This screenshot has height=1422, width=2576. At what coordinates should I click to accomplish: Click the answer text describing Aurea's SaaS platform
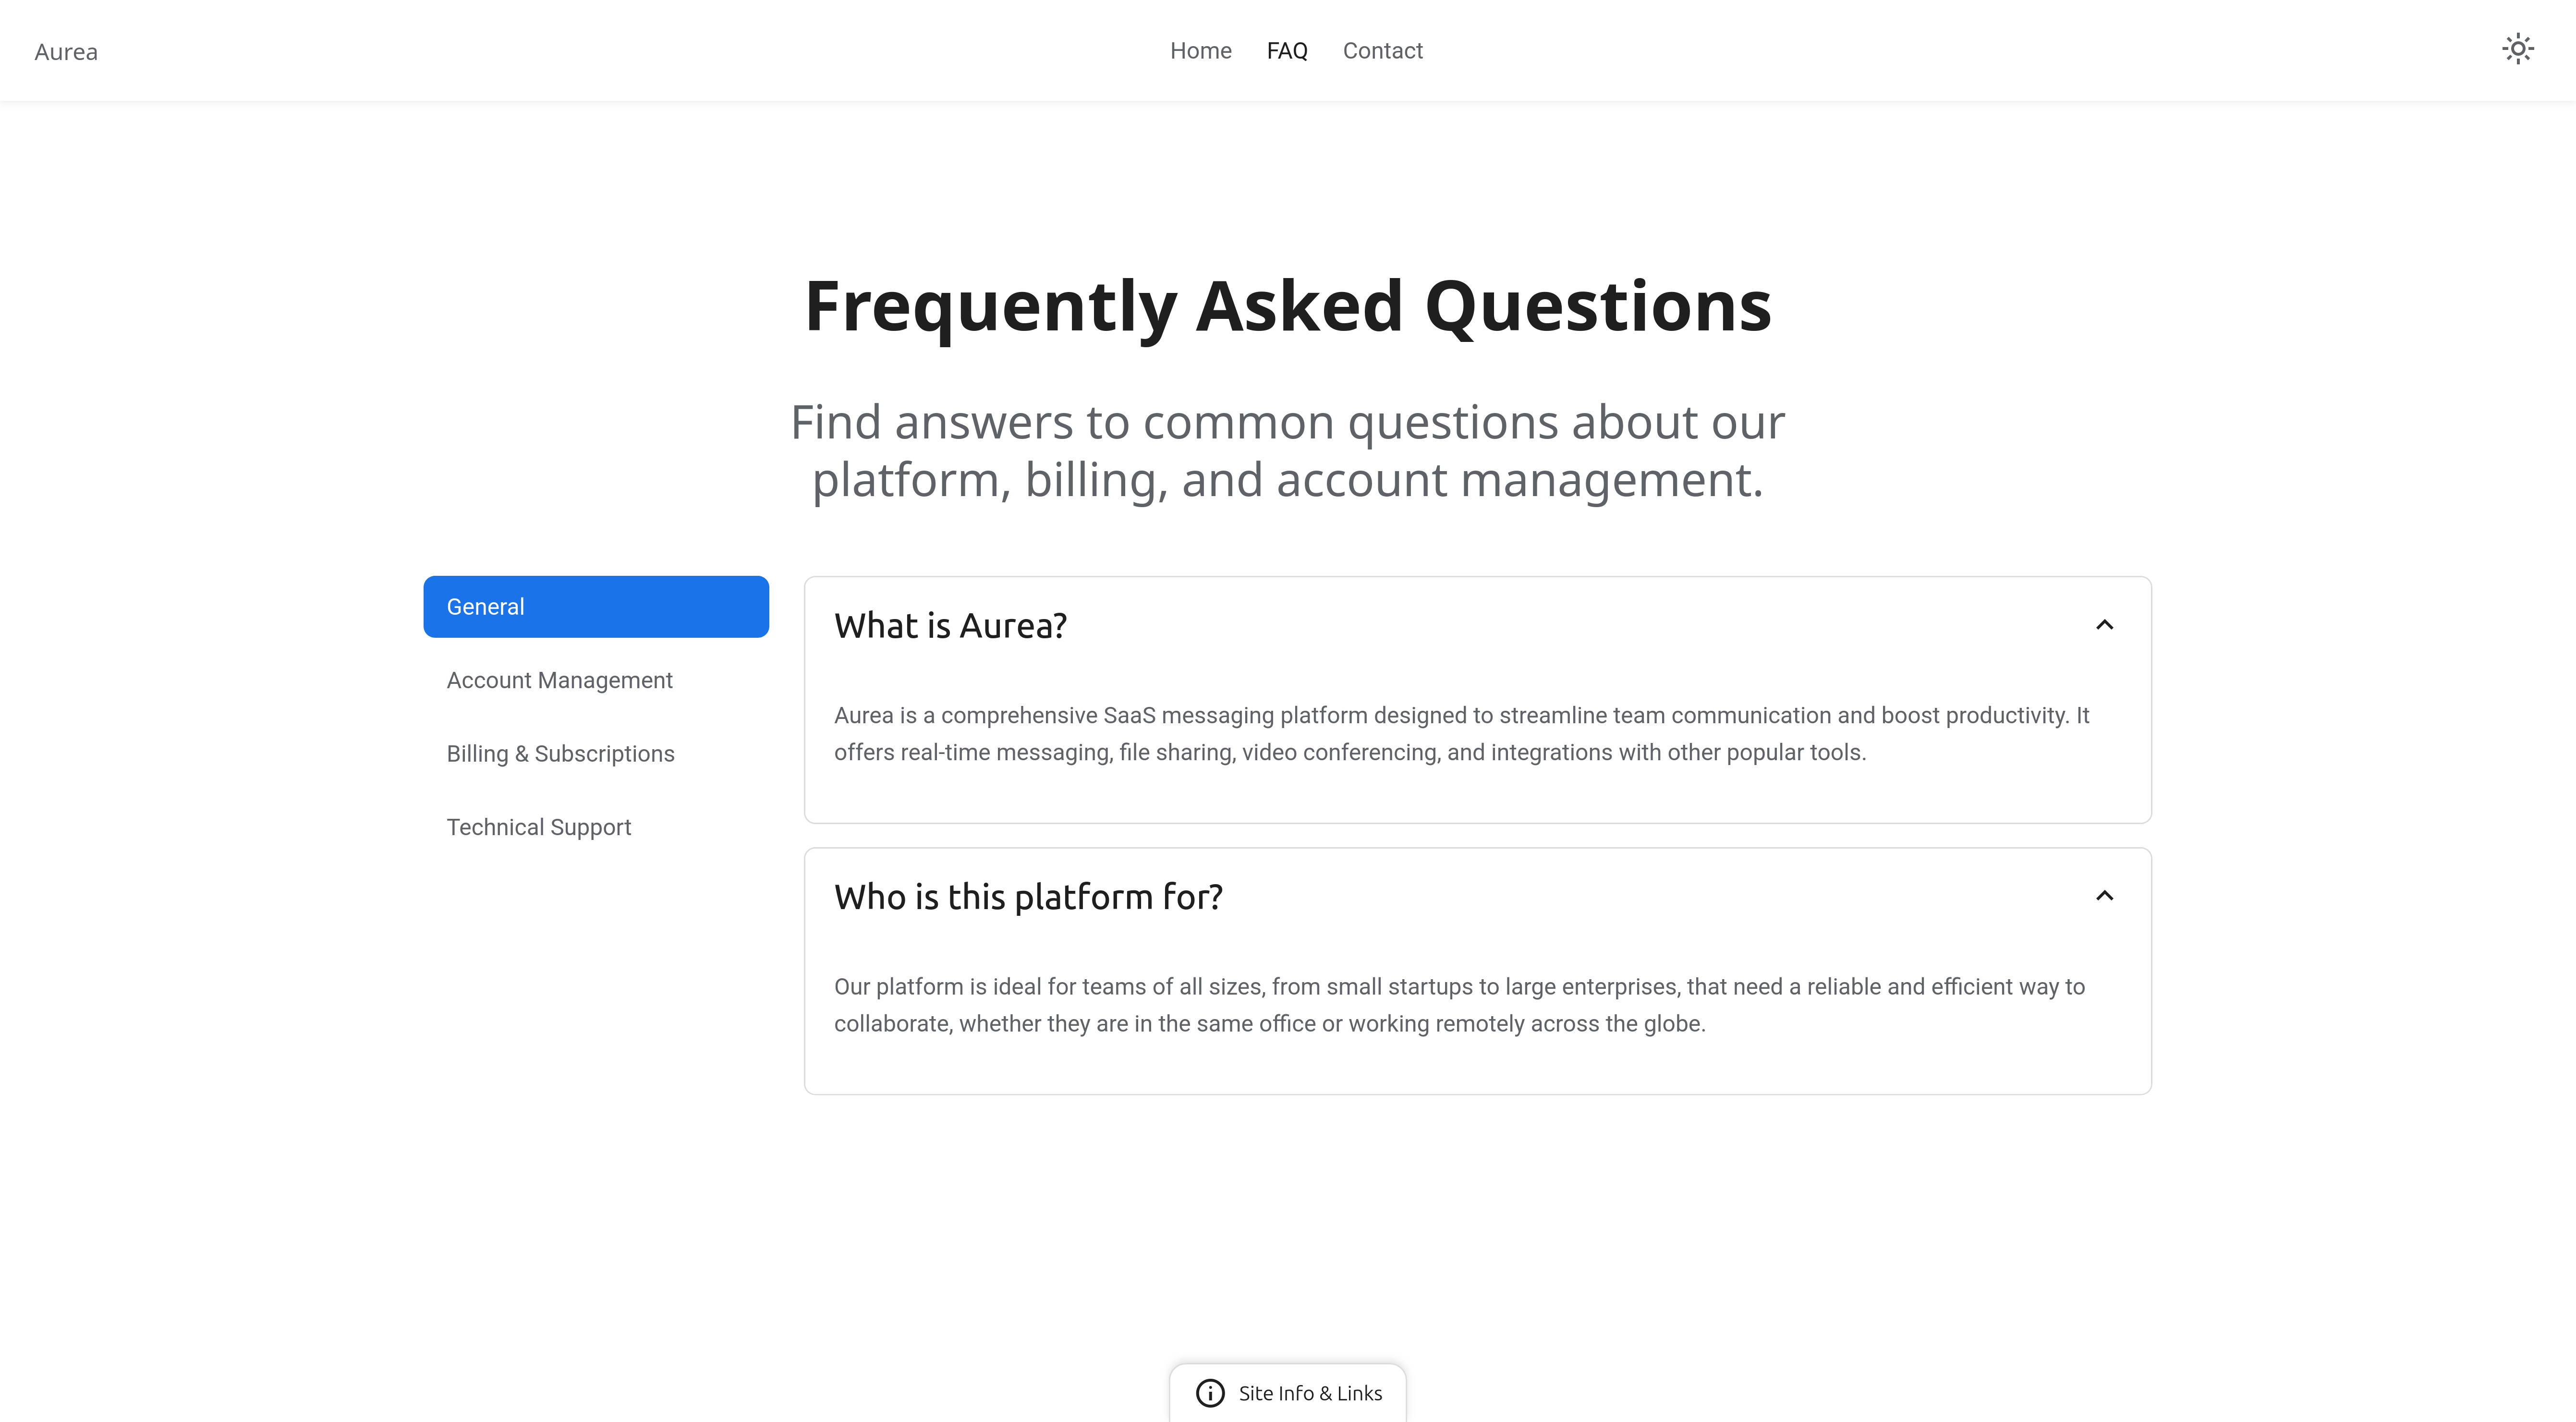click(1460, 734)
